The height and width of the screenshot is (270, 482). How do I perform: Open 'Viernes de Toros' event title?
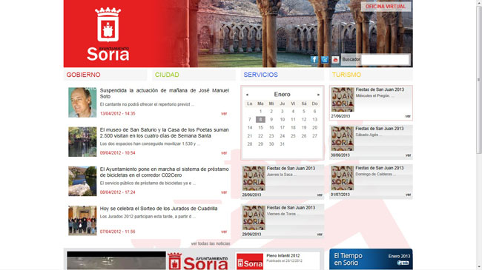[283, 214]
